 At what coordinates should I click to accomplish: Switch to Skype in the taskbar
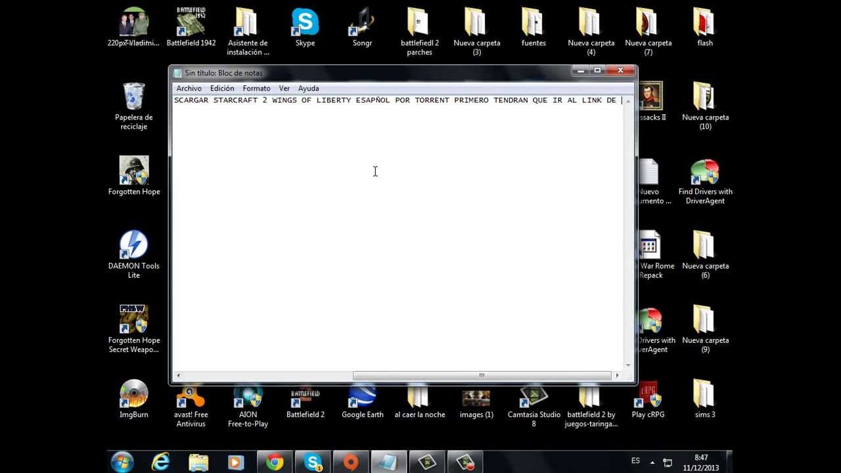pos(313,462)
